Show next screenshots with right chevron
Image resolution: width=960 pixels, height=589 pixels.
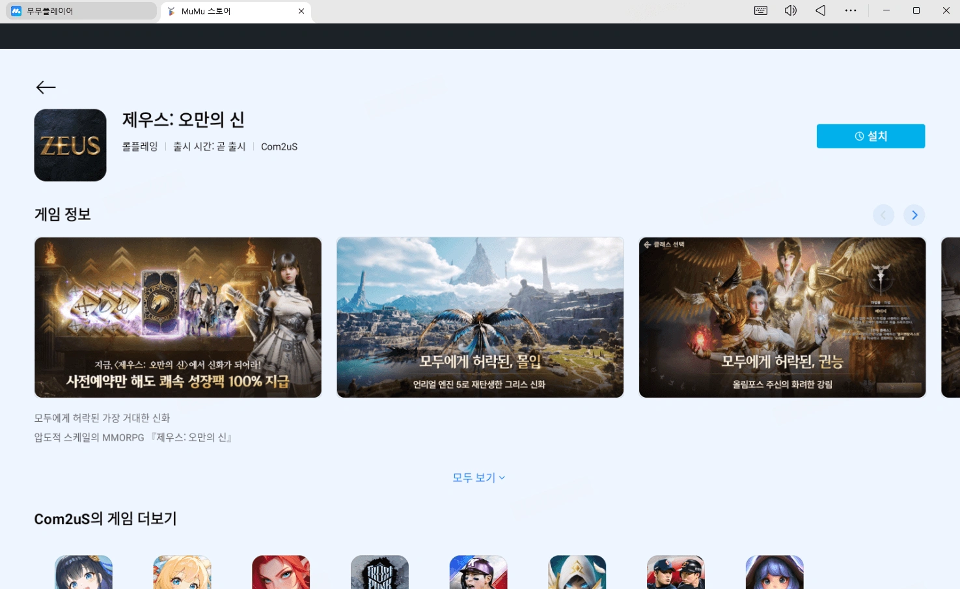(x=914, y=215)
